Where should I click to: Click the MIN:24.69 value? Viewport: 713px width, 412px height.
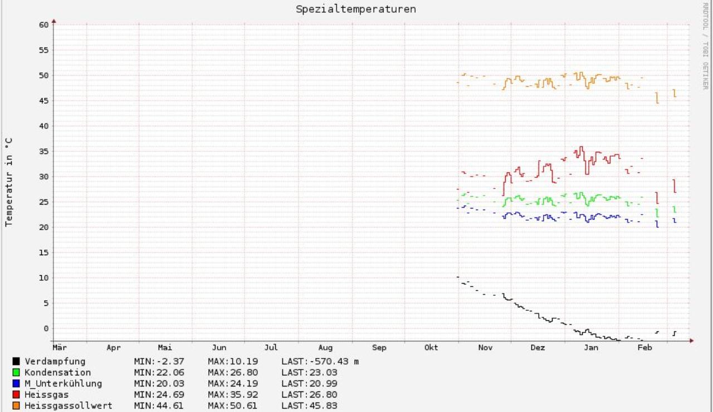click(159, 395)
